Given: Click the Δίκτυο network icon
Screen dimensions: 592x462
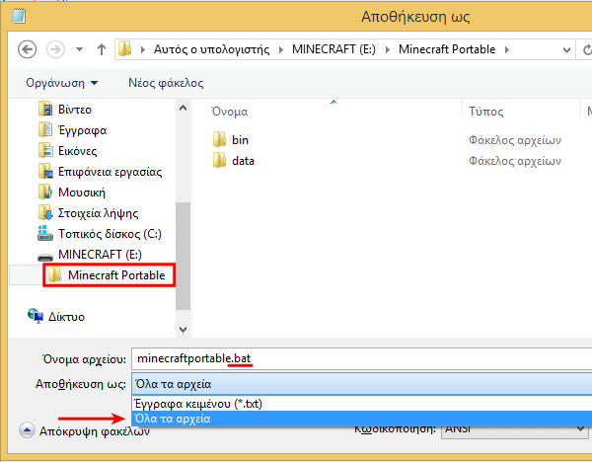Looking at the screenshot, I should click(x=36, y=316).
